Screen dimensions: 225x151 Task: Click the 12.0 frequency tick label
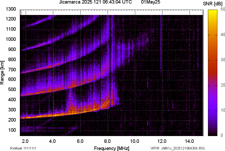point(162,141)
